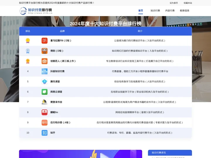
Task: Click the gold rank 1 medal
Action: click(x=28, y=41)
